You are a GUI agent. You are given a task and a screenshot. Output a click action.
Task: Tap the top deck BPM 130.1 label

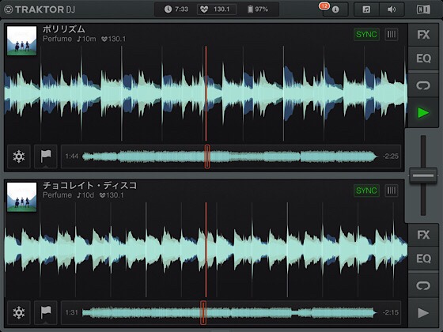tap(114, 39)
